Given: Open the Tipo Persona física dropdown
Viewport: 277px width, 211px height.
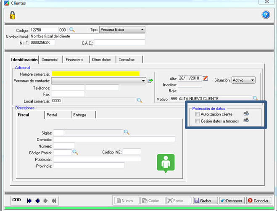Looking at the screenshot, I should [x=122, y=30].
